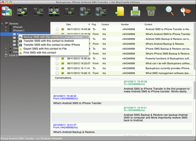Select the iPhone4,1 device in the tree
The image size is (196, 141).
click(x=19, y=31)
